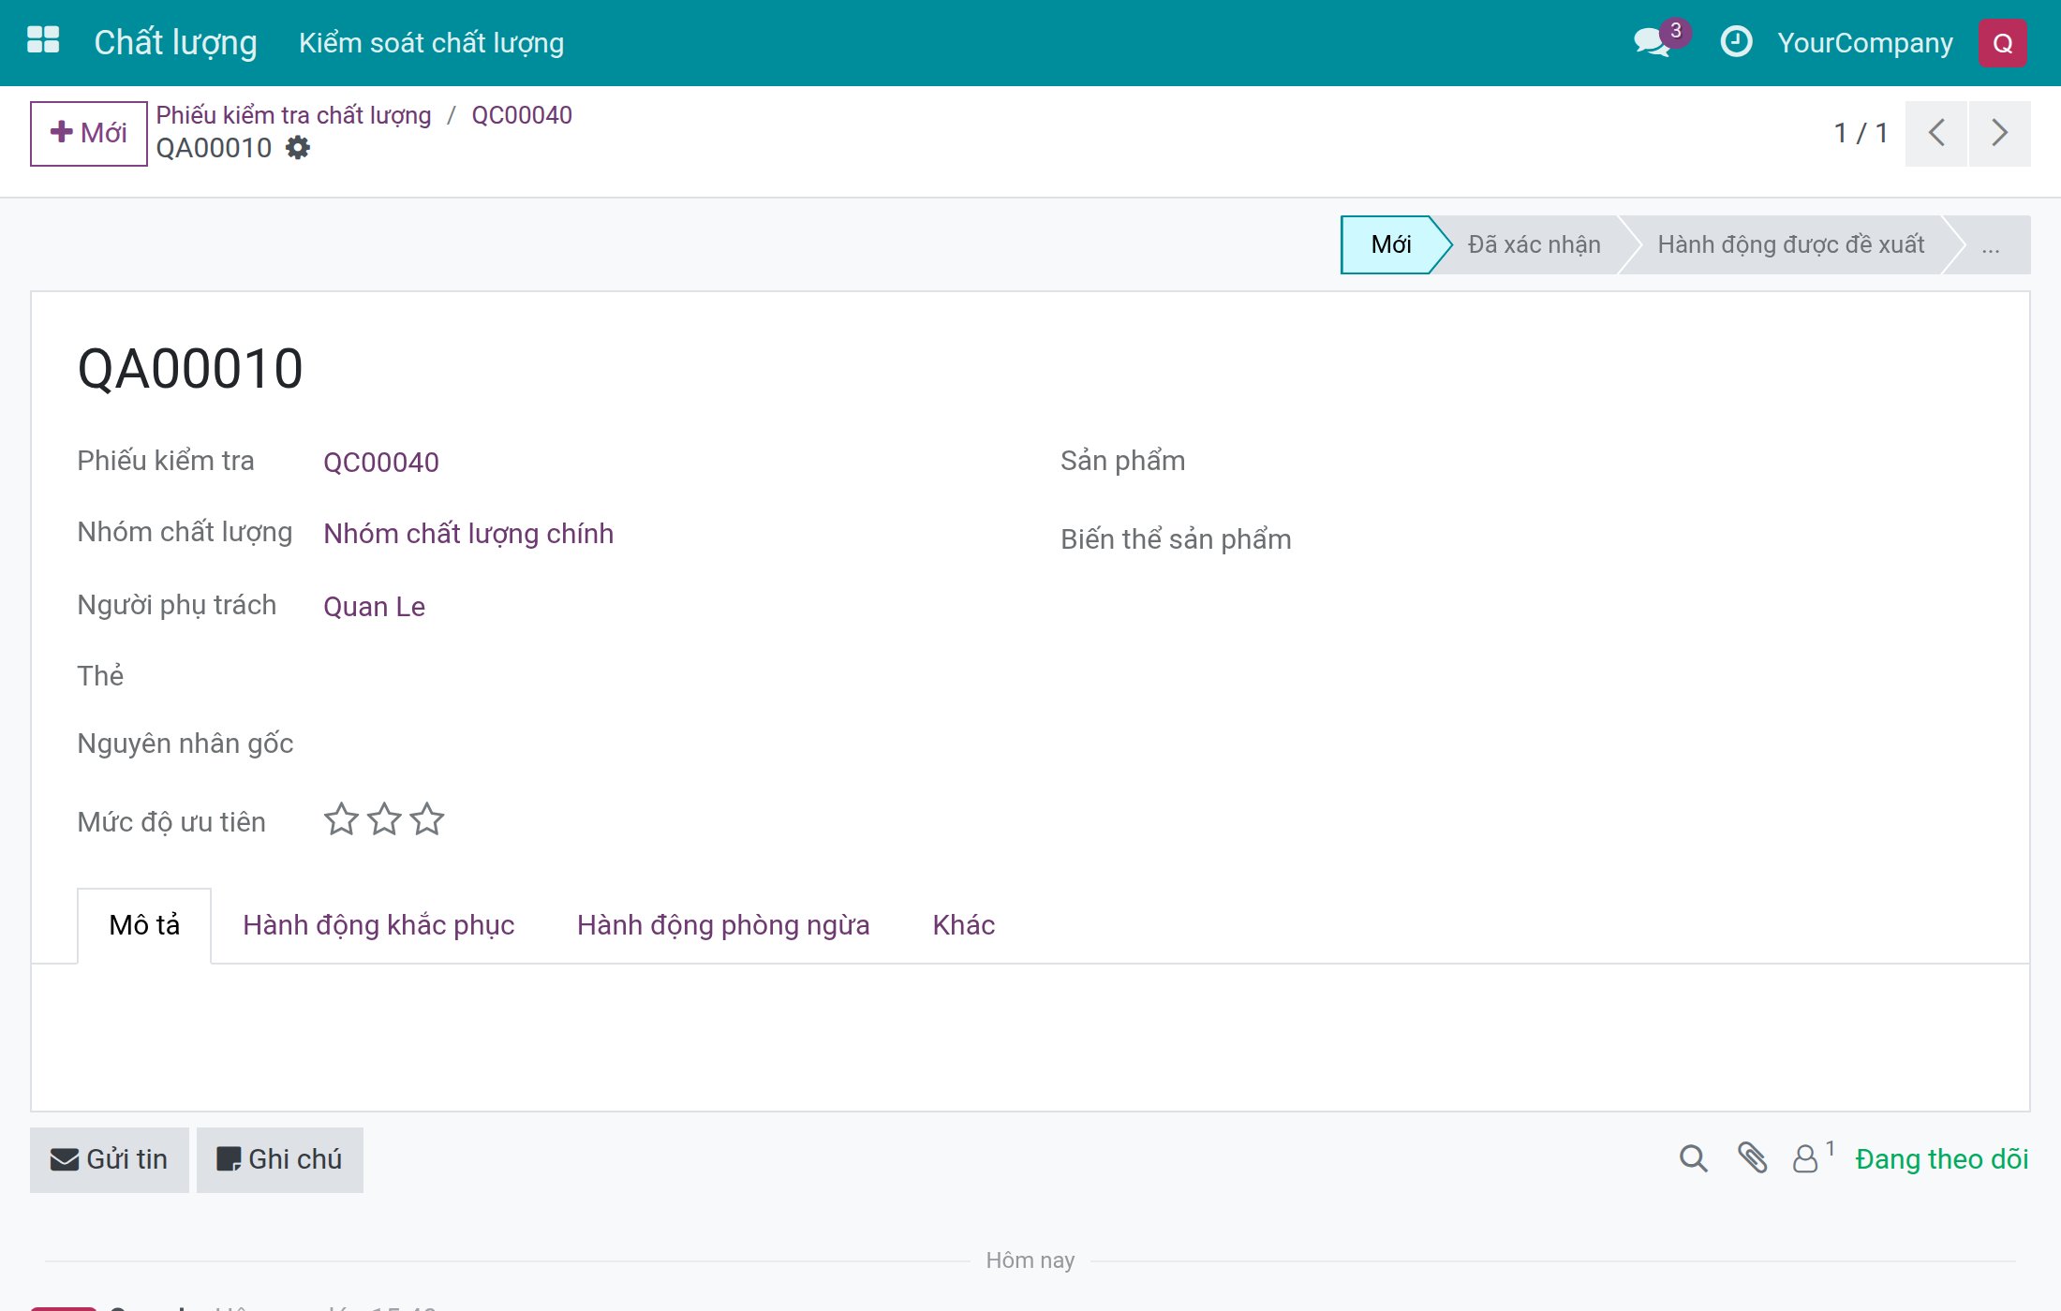This screenshot has height=1311, width=2061.
Task: Click the Gửi tin button
Action: click(x=110, y=1159)
